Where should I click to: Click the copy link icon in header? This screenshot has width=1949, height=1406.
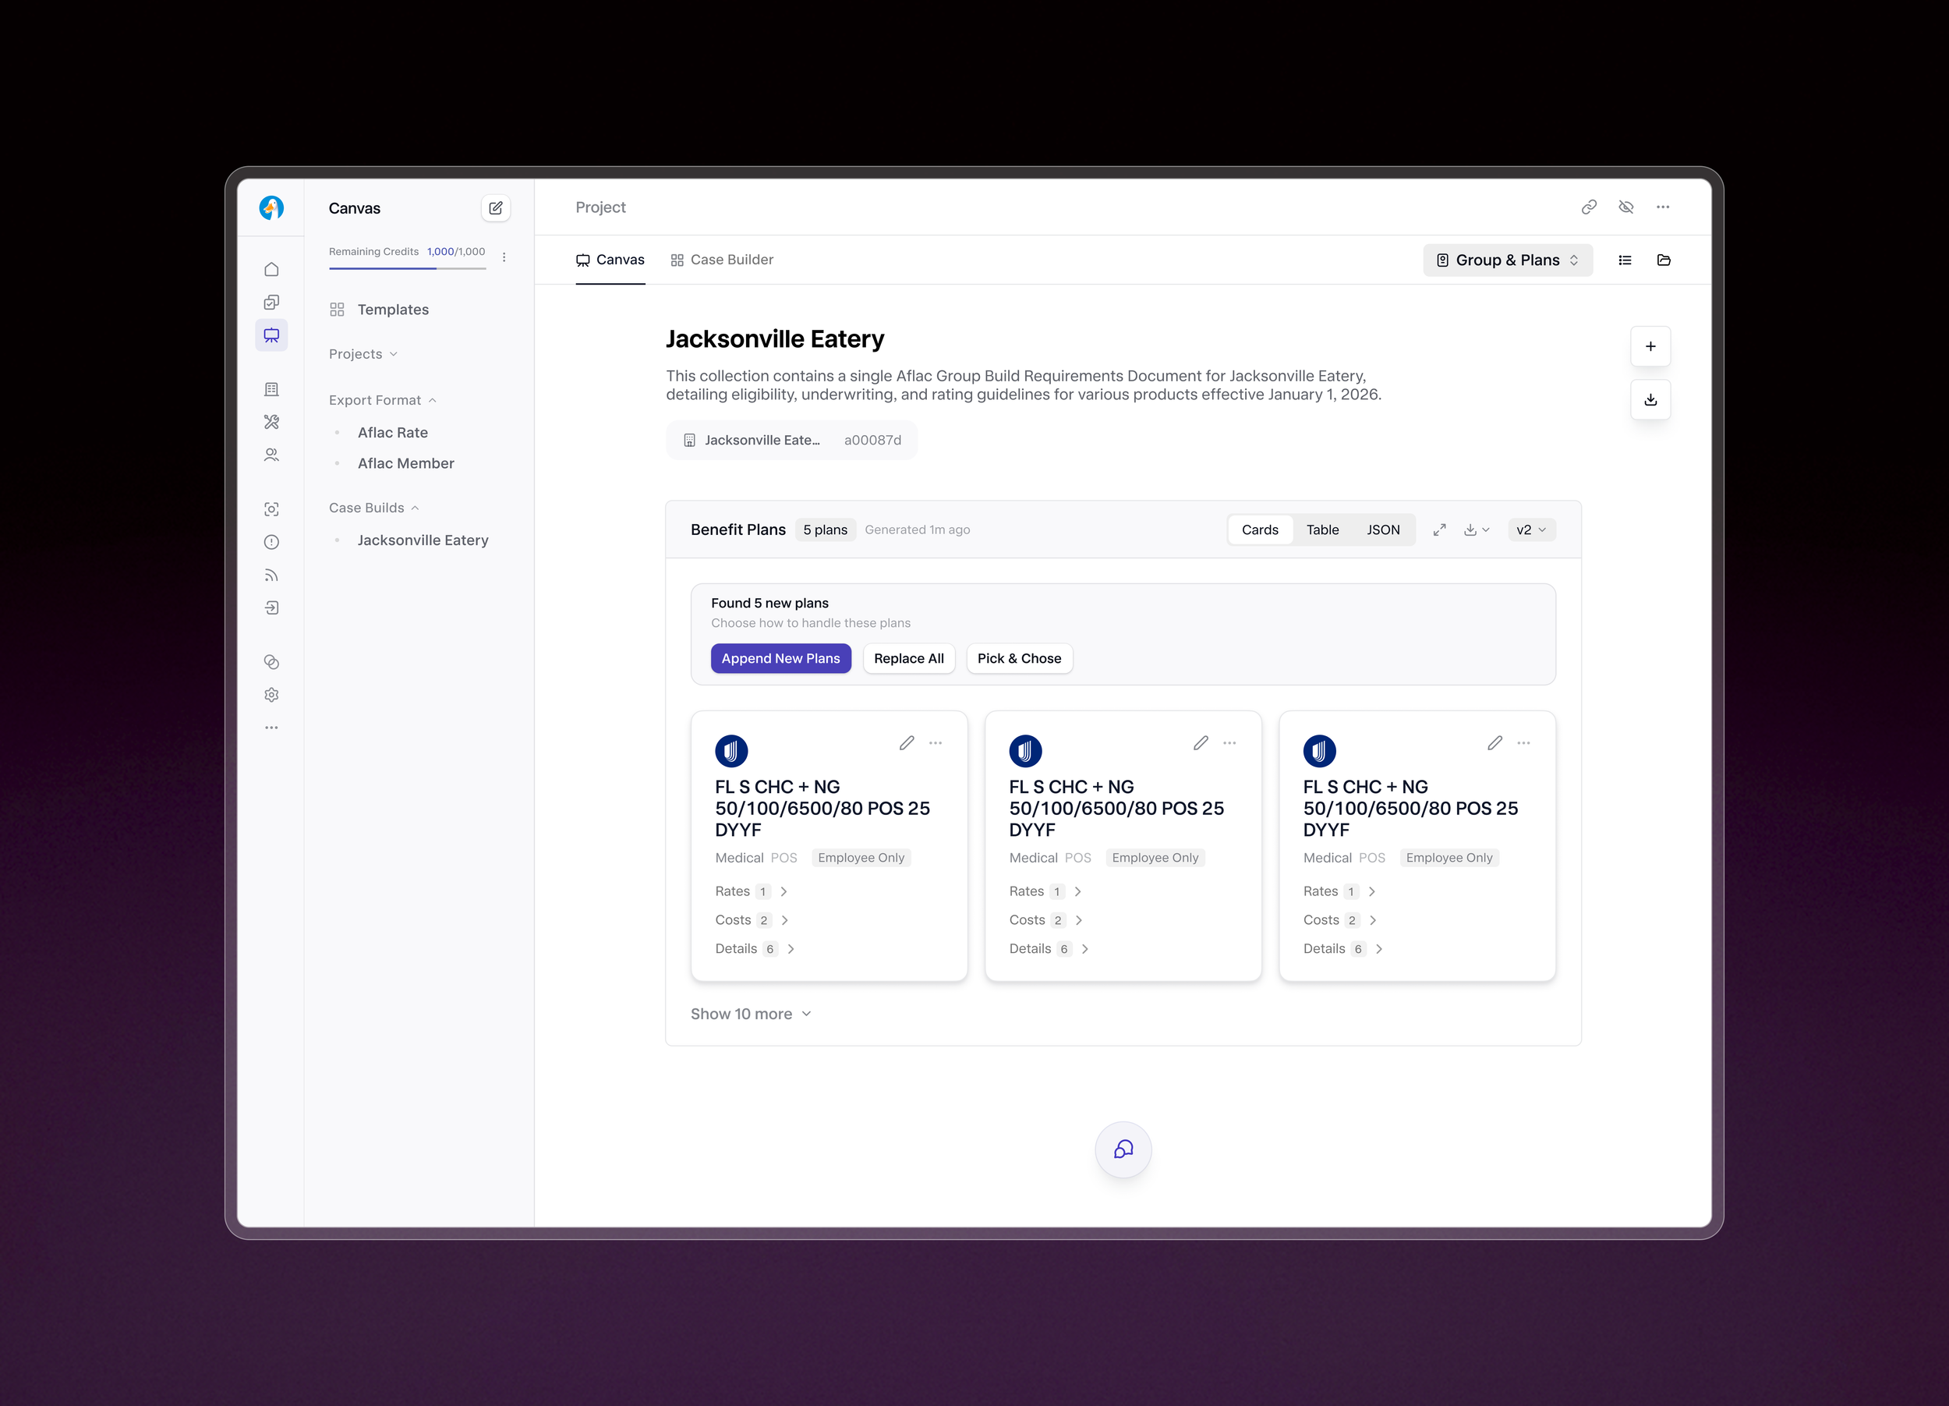pyautogui.click(x=1589, y=207)
